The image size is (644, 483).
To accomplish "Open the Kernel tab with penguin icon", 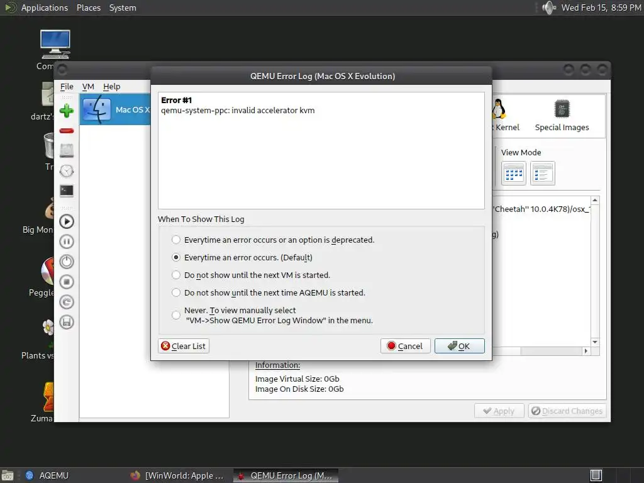I will click(505, 116).
